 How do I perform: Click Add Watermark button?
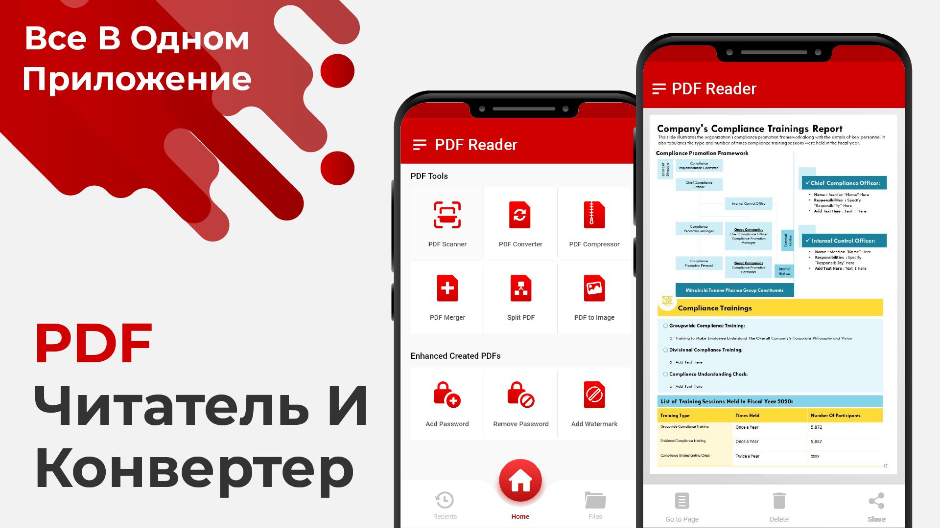(595, 407)
